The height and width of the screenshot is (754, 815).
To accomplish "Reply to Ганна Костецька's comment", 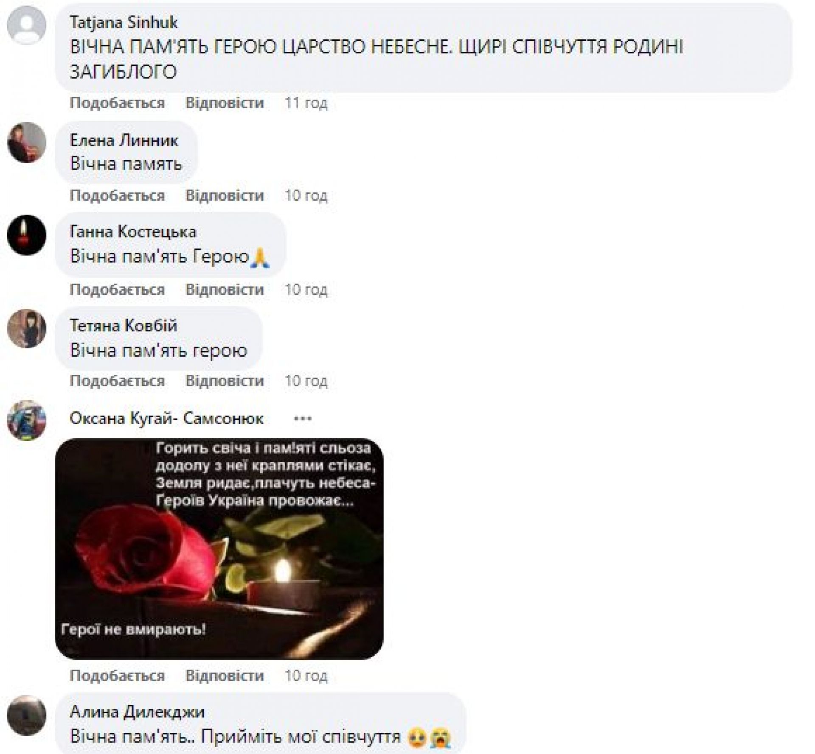I will [225, 290].
